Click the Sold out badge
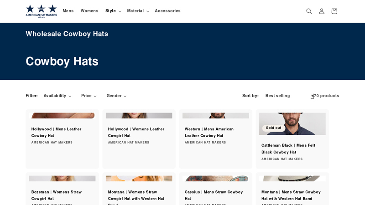The image size is (365, 205). pyautogui.click(x=273, y=128)
